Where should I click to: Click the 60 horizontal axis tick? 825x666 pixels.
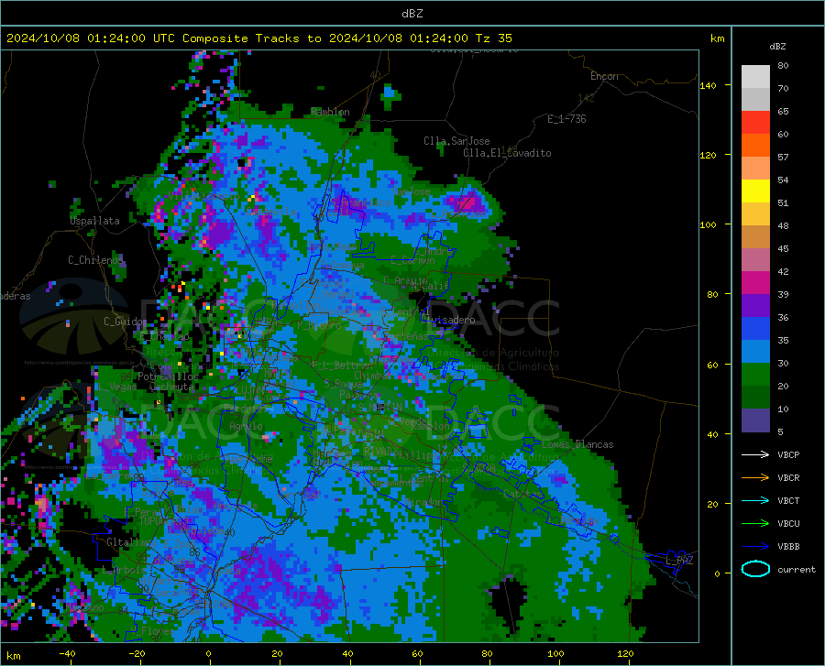click(x=417, y=653)
